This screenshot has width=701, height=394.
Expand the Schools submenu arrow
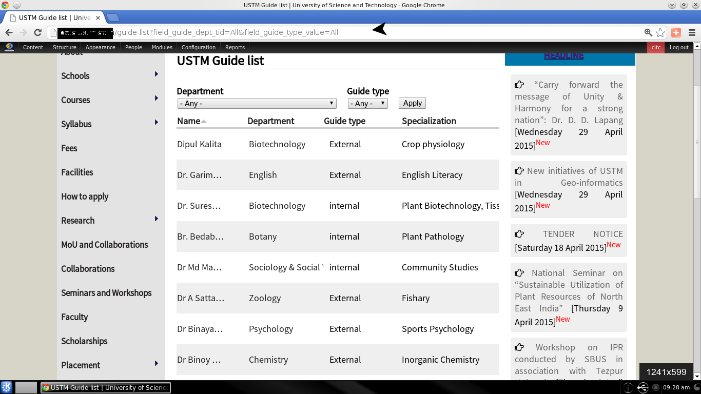pos(157,74)
